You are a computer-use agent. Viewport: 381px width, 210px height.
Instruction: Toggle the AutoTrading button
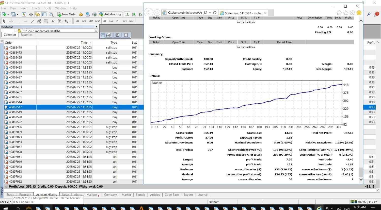(x=110, y=14)
